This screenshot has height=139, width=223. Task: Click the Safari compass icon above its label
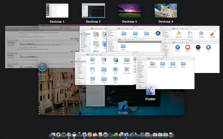click(x=43, y=67)
